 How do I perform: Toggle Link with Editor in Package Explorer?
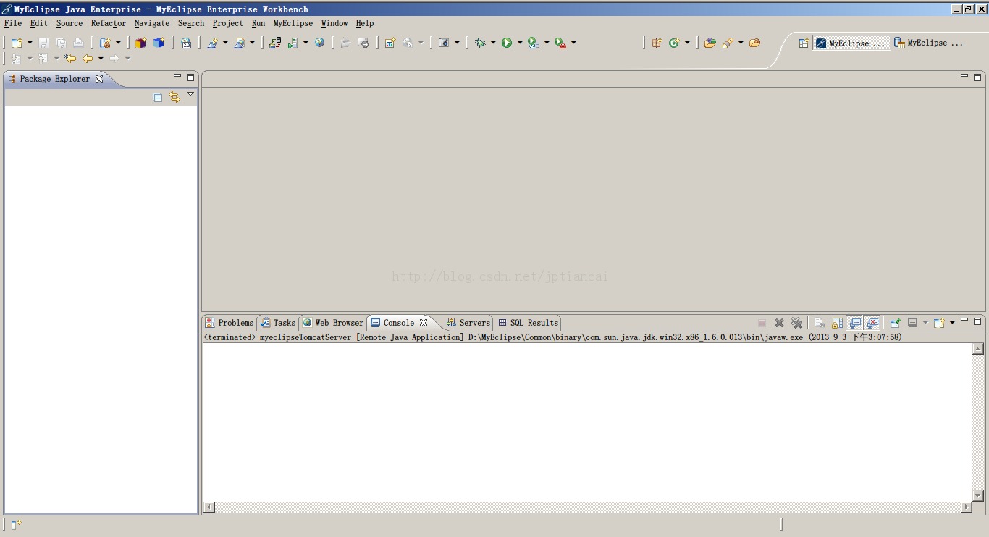tap(174, 97)
